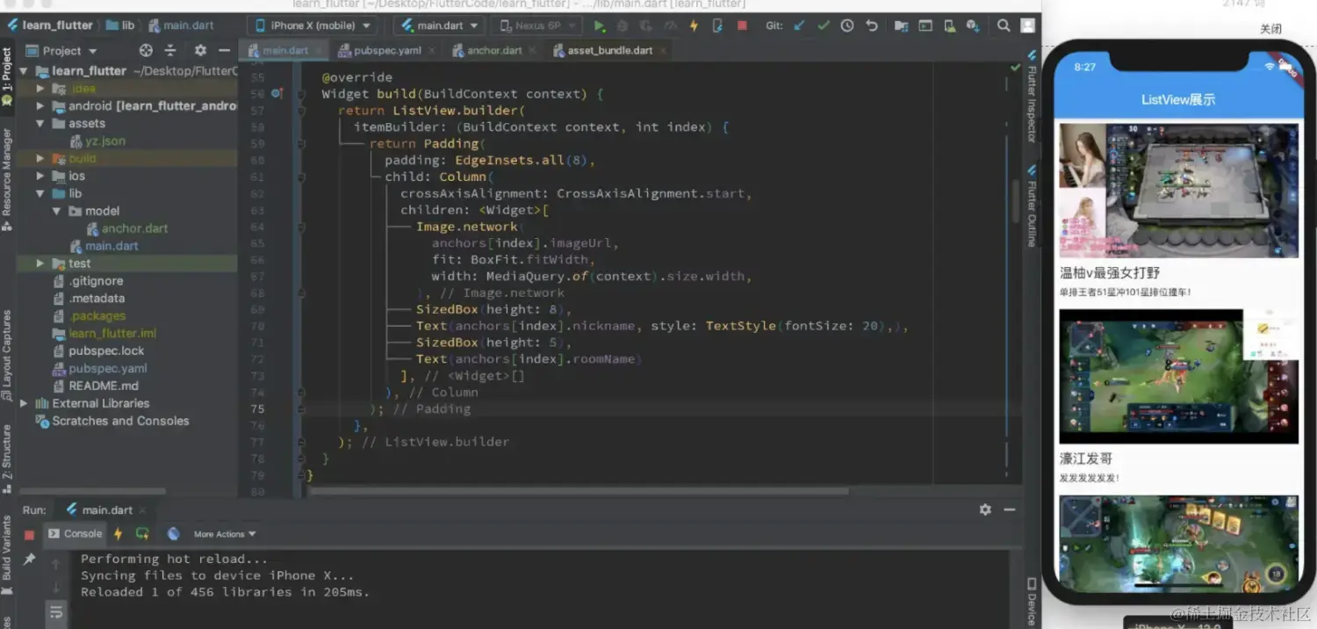Select anchor.dart in project tree
This screenshot has width=1317, height=629.
click(x=126, y=228)
